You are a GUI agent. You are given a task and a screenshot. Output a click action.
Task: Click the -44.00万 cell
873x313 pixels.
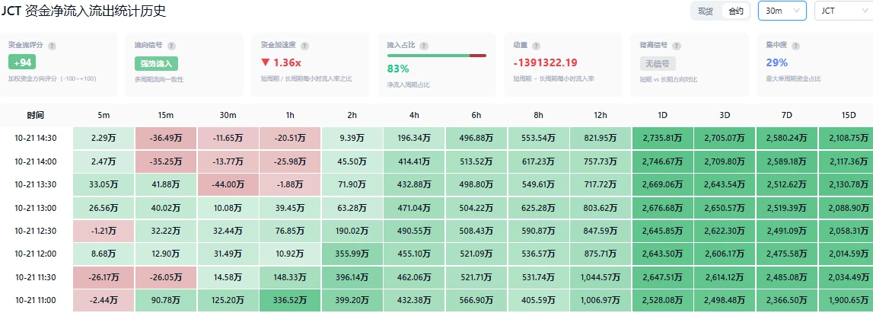228,184
